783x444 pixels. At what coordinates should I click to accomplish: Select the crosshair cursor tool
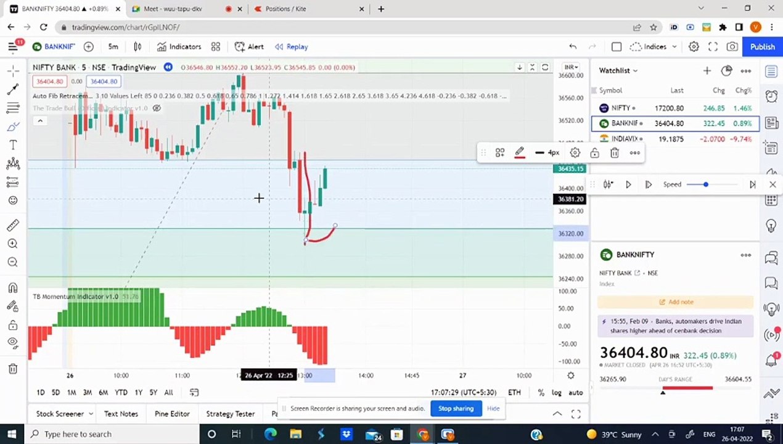tap(12, 72)
